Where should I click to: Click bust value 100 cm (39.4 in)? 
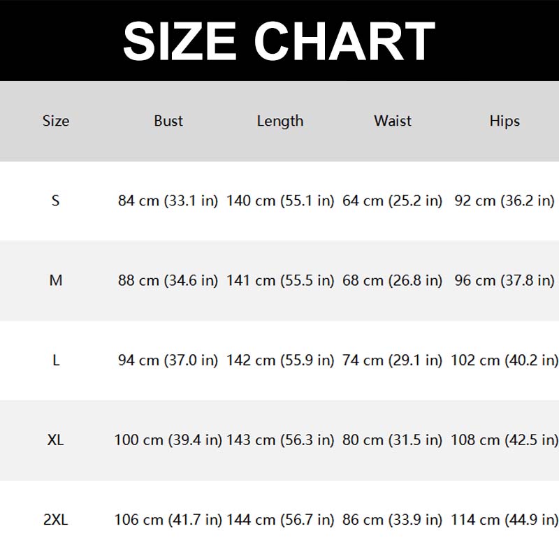tap(168, 440)
